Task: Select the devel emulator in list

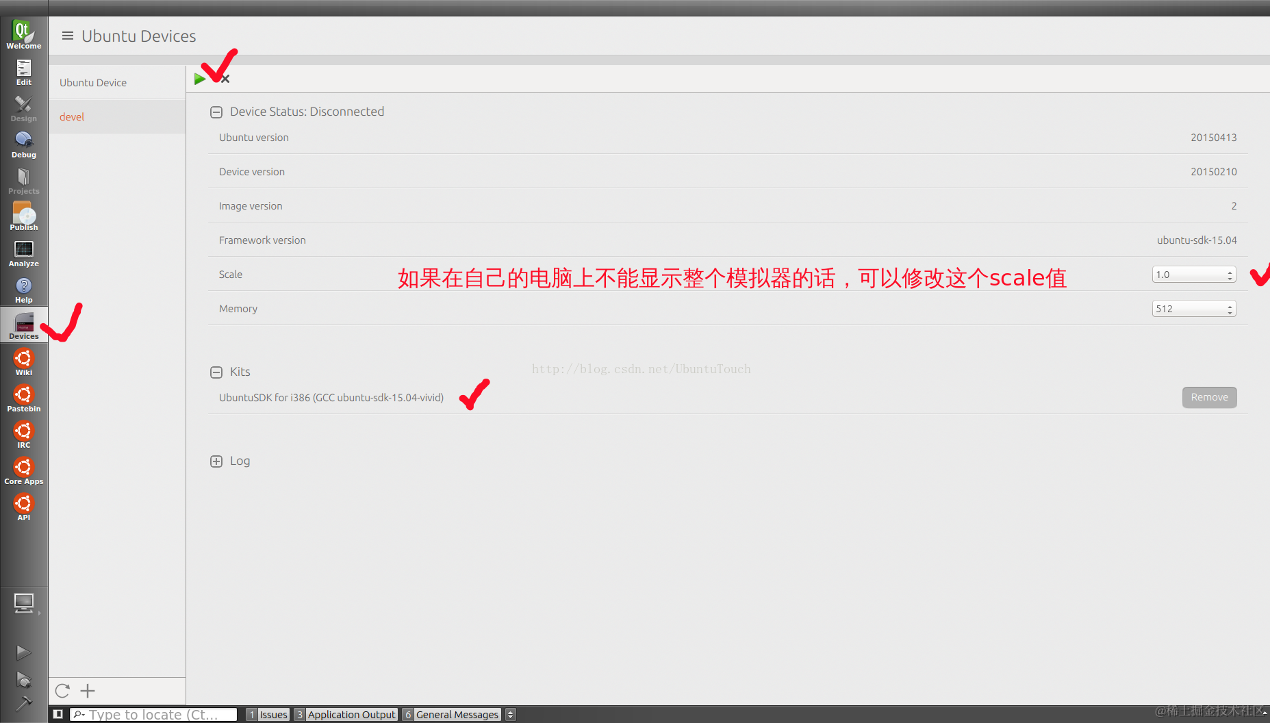Action: tap(117, 116)
